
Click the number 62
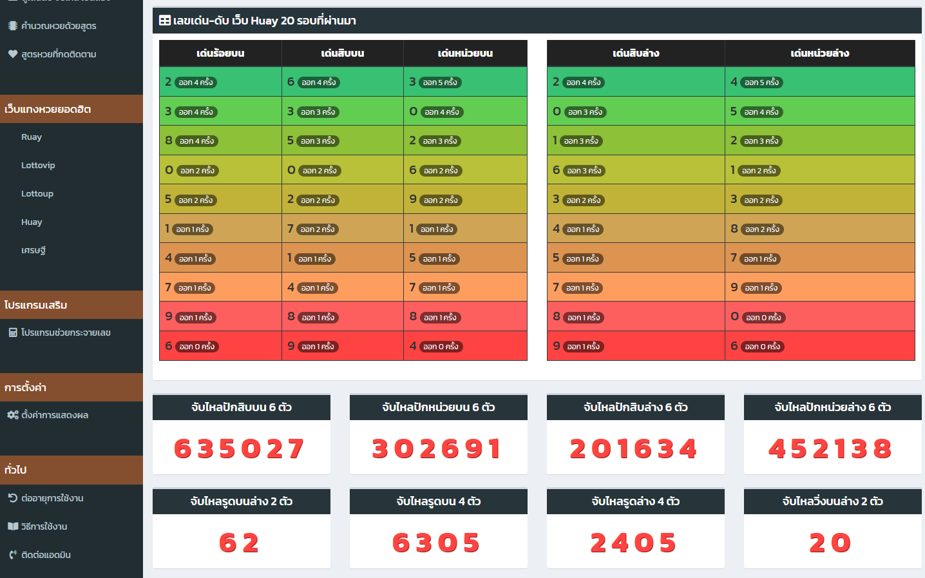[x=240, y=543]
